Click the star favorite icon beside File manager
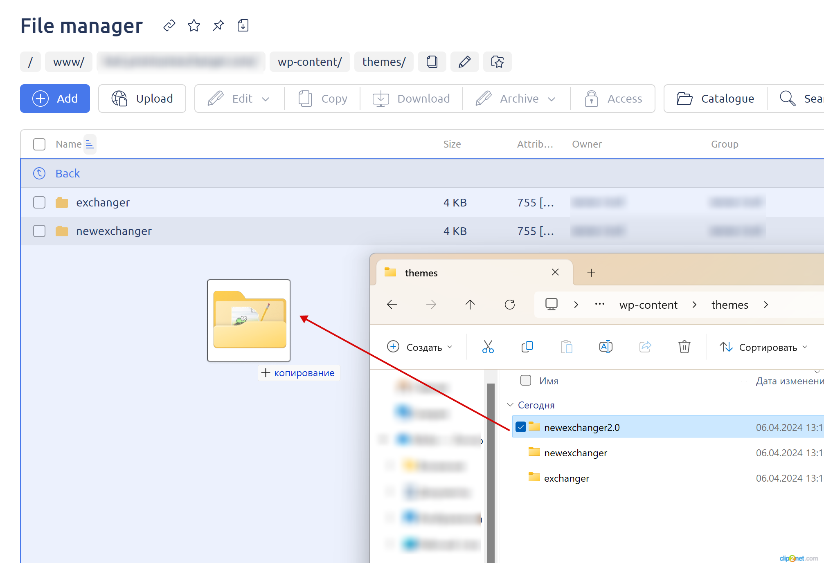Screen dimensions: 824x563 coord(194,26)
